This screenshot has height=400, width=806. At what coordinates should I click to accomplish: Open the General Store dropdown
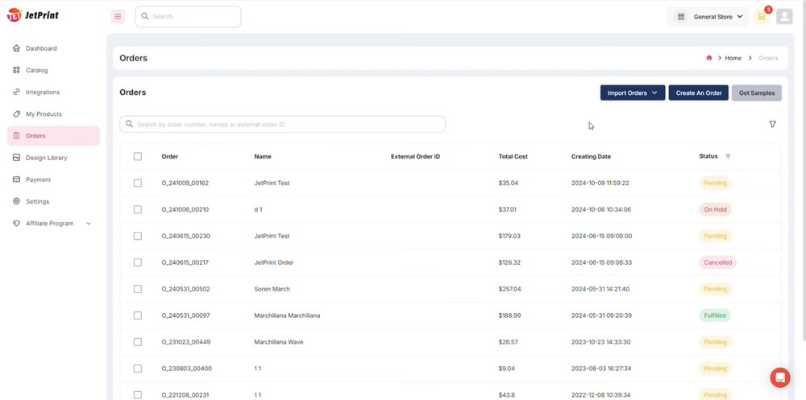click(x=708, y=16)
